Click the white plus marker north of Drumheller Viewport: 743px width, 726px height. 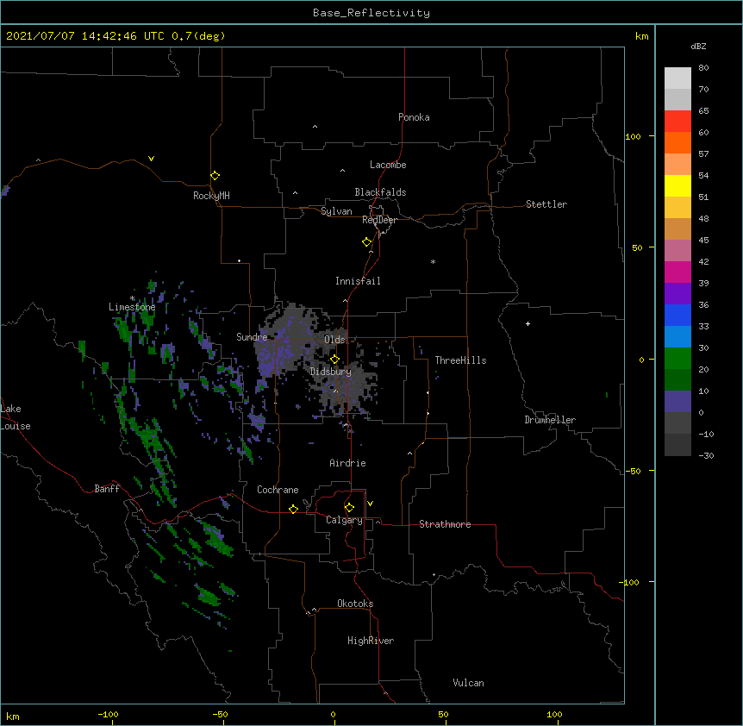(x=528, y=323)
